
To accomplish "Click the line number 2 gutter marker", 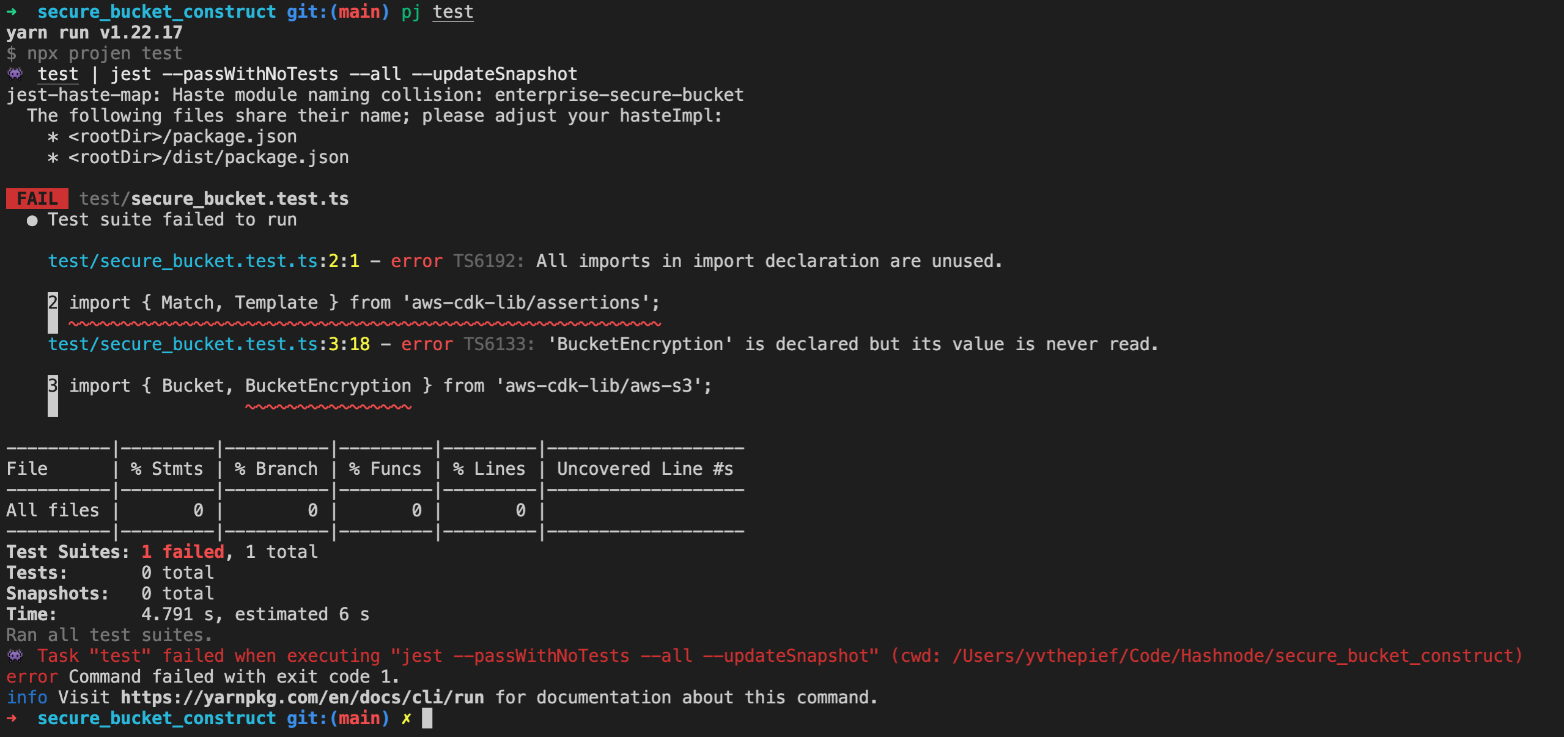I will coord(53,302).
